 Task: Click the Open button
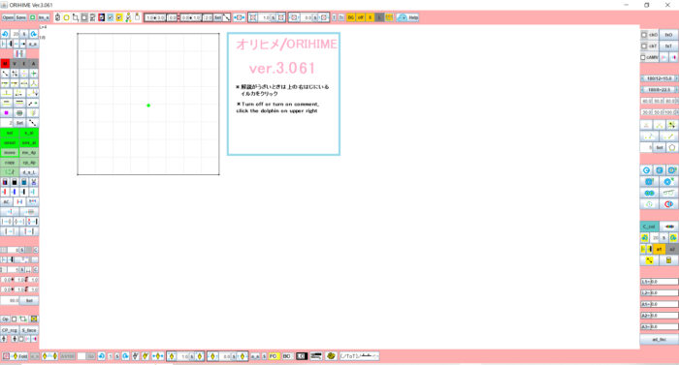point(8,17)
